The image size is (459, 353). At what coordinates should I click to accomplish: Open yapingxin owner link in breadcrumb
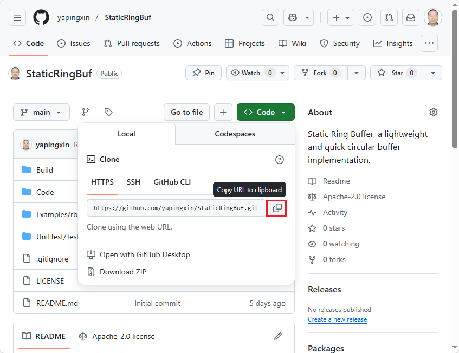tap(73, 17)
